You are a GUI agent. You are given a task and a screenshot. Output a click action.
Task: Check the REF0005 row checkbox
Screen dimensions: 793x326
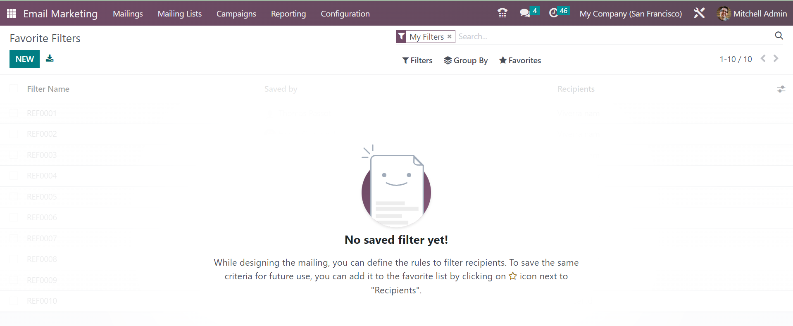tap(14, 196)
